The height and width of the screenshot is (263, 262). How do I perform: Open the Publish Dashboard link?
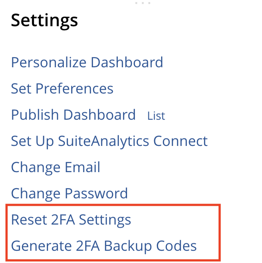point(73,115)
